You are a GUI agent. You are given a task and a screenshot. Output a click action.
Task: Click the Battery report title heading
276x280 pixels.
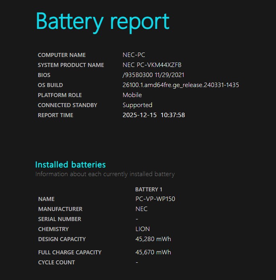coord(103,22)
